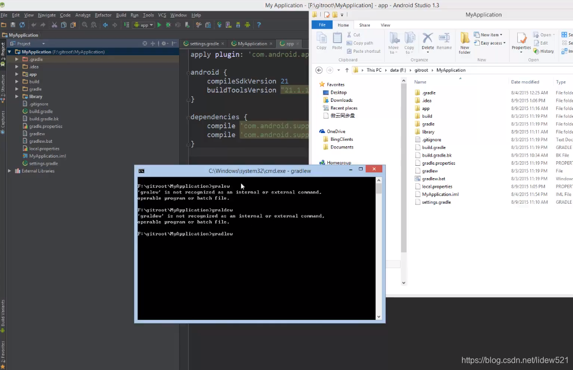This screenshot has width=573, height=370.
Task: Run the app with the green play icon
Action: (159, 25)
